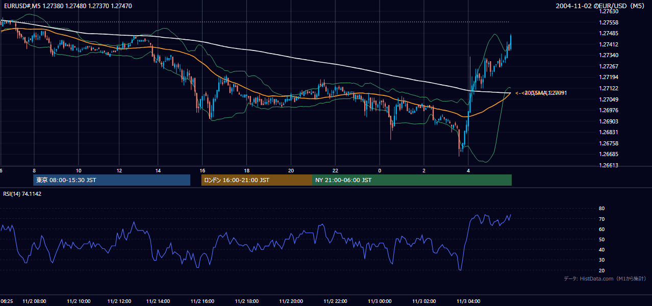Click RSI scale label 50
Screen dimensions: 652x306
click(601, 239)
